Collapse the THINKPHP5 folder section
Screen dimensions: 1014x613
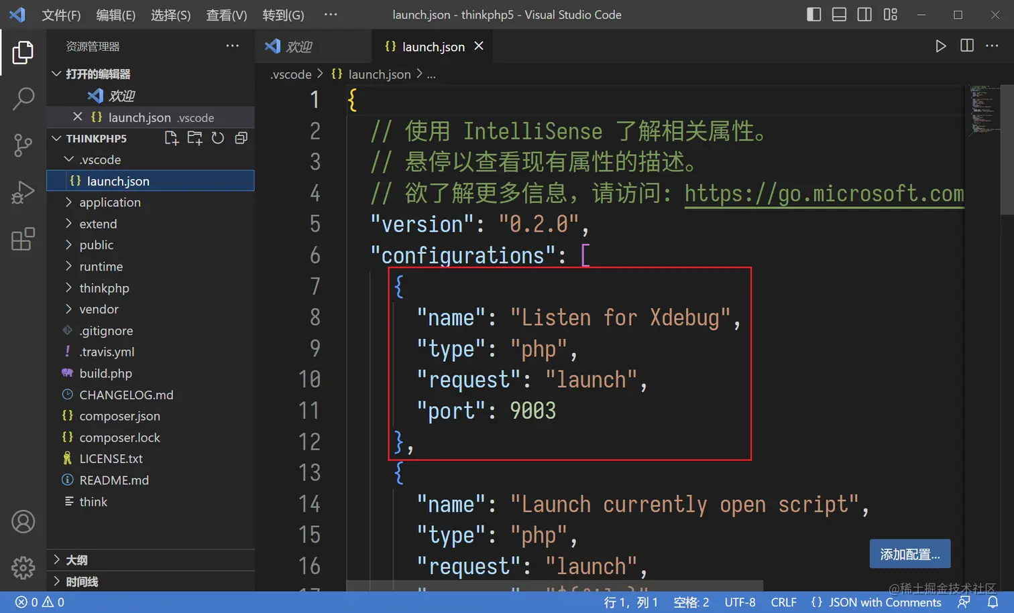(x=56, y=138)
